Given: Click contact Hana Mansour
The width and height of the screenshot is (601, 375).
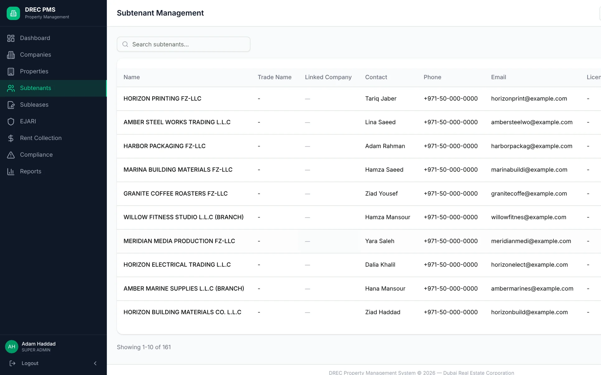Looking at the screenshot, I should pos(385,288).
